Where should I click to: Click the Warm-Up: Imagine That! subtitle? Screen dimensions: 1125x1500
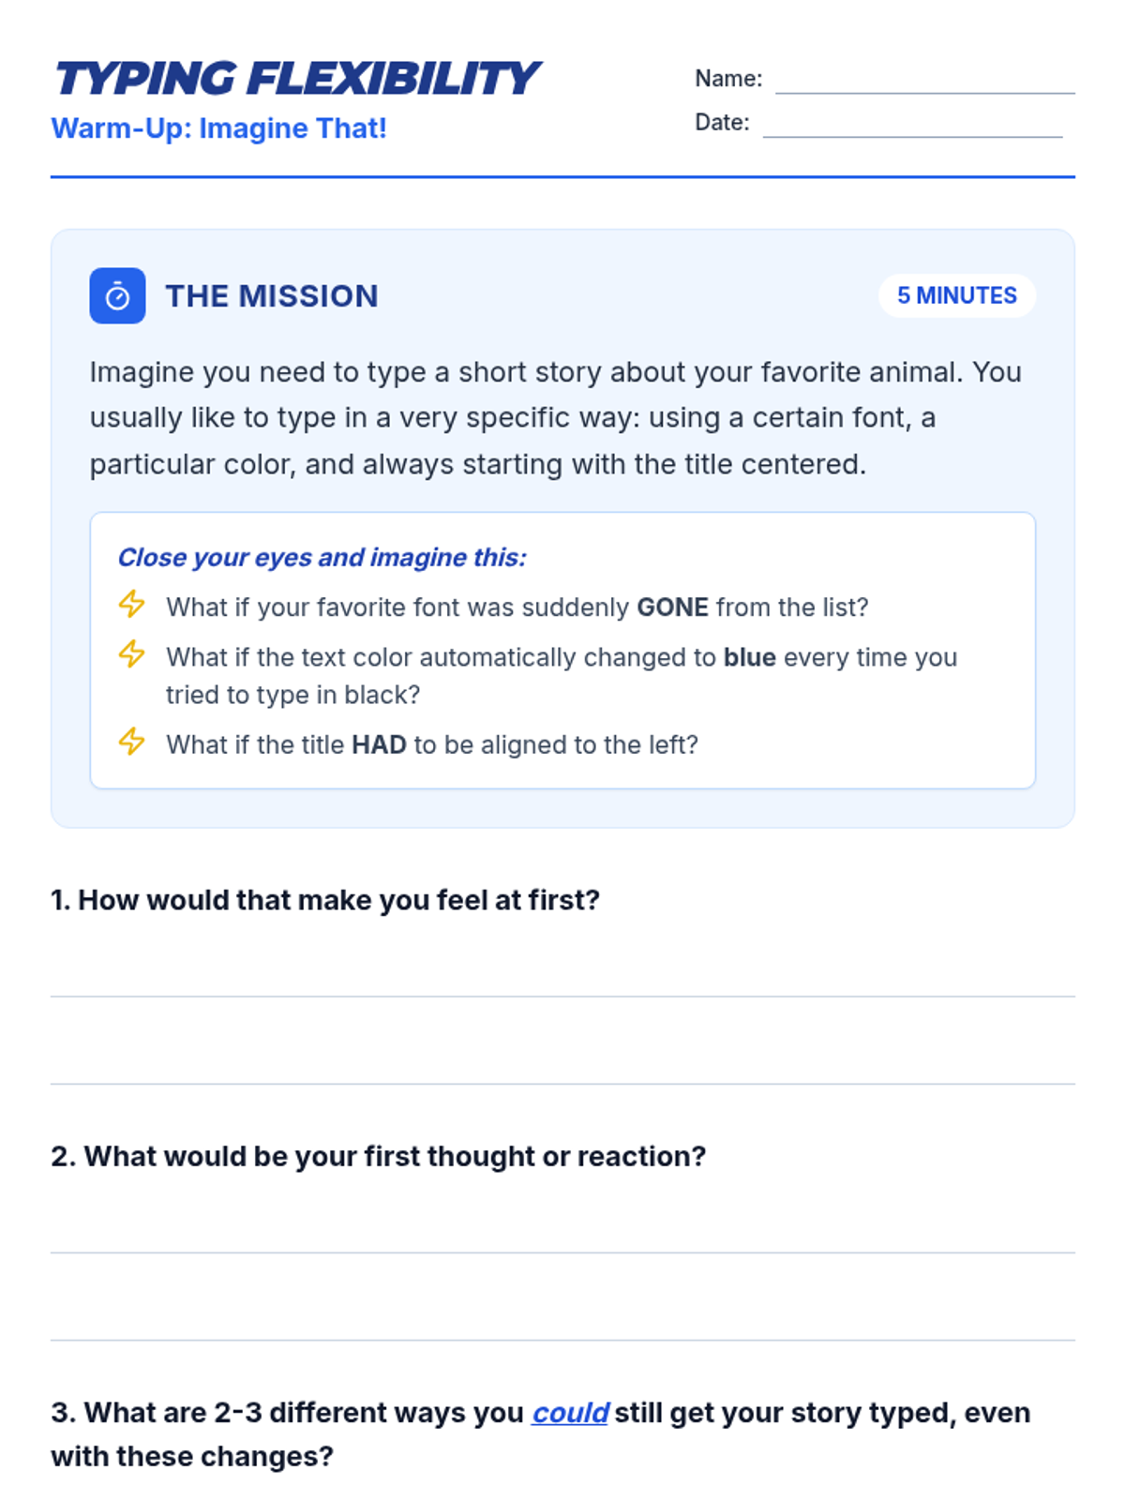pos(218,128)
